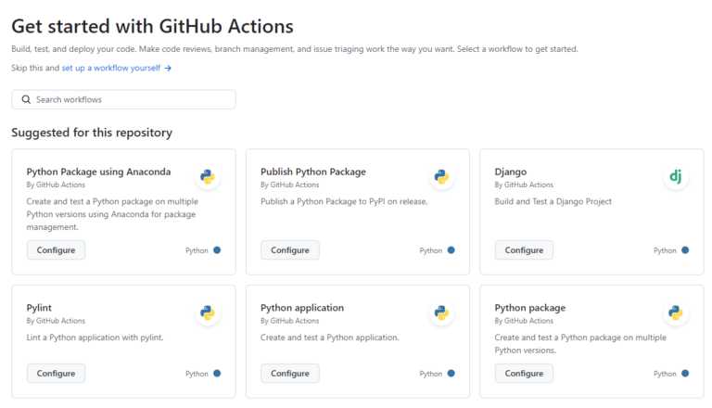The width and height of the screenshot is (712, 408).
Task: Click the blue language dot on Python application card
Action: 451,374
